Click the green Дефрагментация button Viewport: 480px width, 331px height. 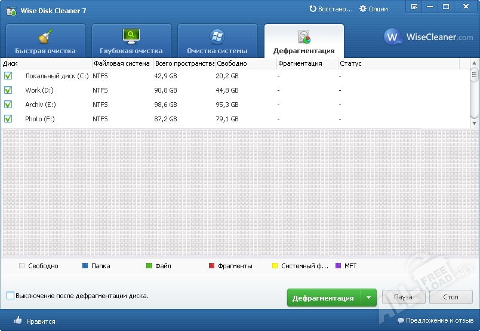coord(324,298)
